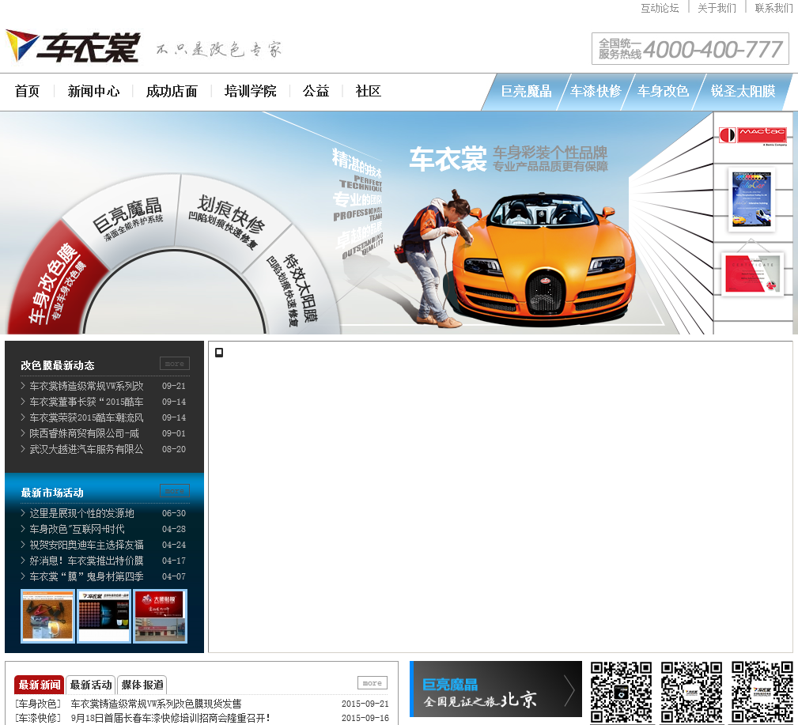
Task: Open 巨亮魔晶 全国见证之旅北京 banner
Action: [x=496, y=689]
